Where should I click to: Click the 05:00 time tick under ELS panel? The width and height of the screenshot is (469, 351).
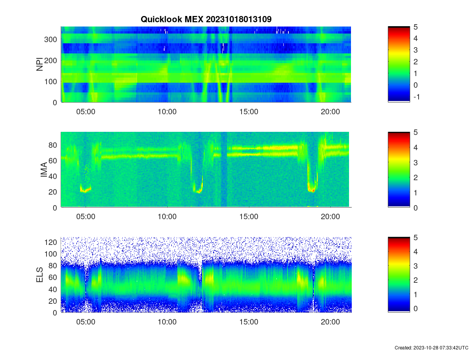pos(86,322)
